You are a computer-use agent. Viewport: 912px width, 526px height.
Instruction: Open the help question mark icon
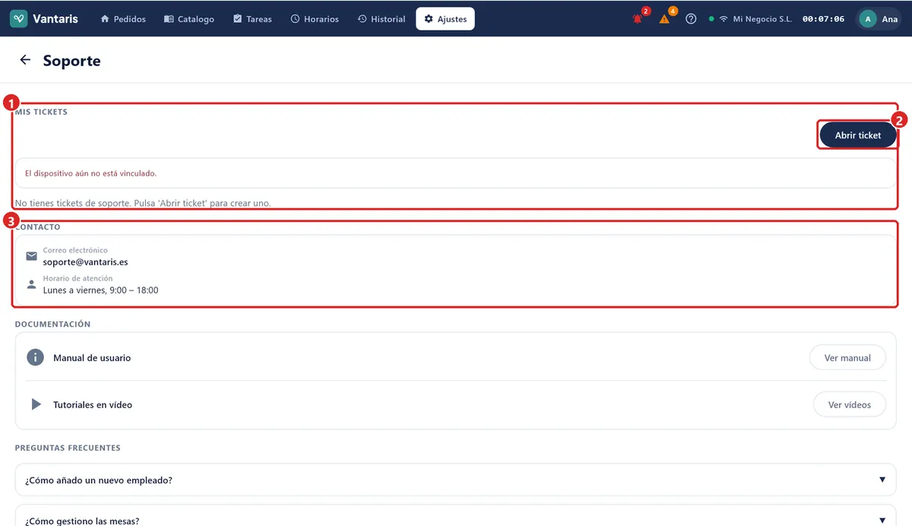point(691,19)
